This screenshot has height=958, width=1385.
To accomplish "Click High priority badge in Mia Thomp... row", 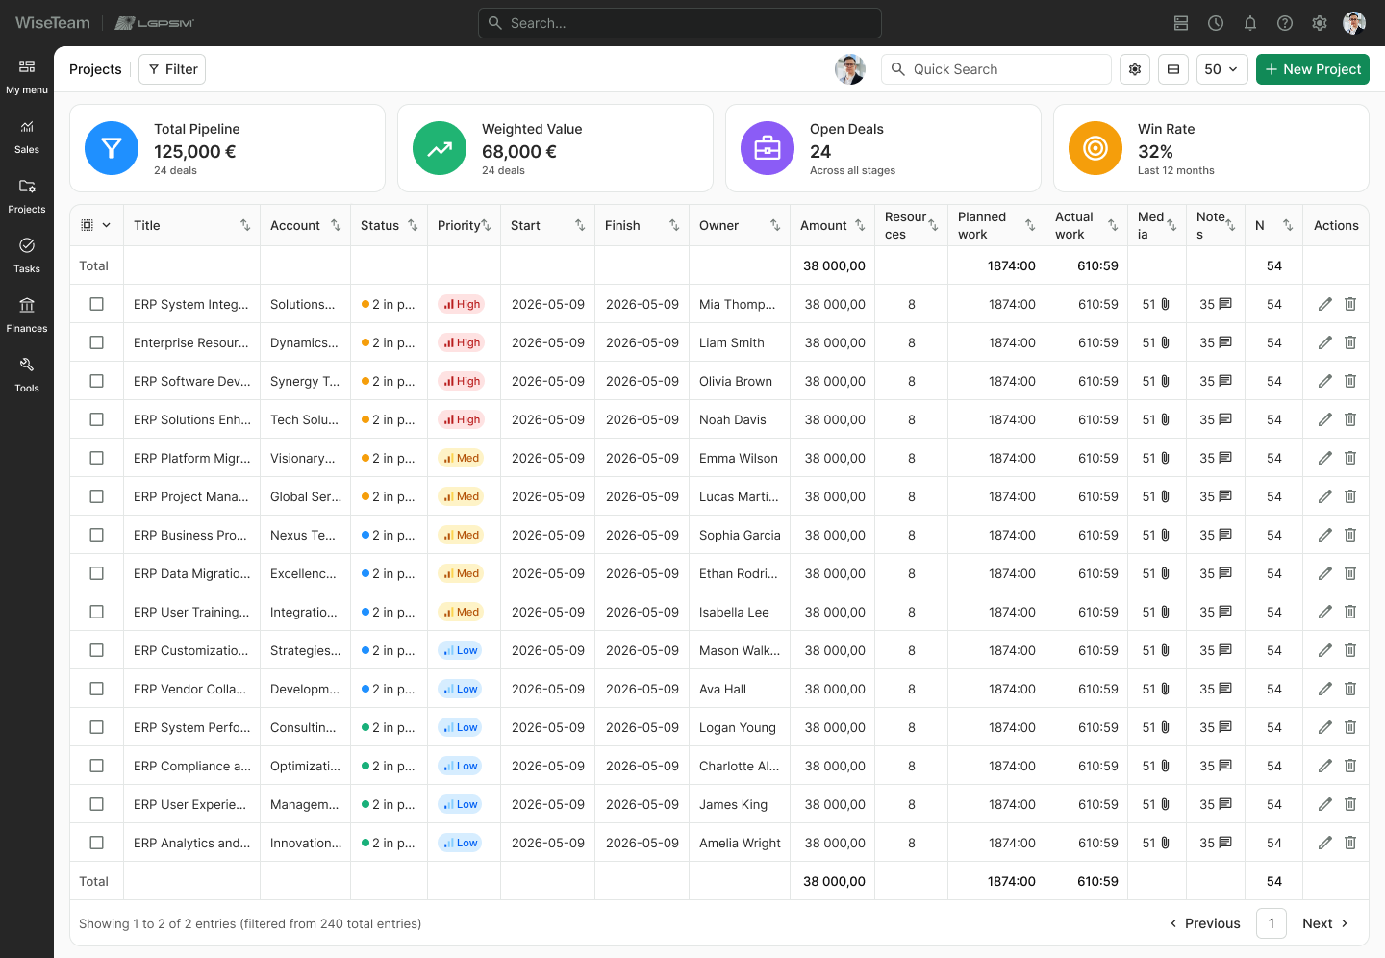I will pos(462,304).
